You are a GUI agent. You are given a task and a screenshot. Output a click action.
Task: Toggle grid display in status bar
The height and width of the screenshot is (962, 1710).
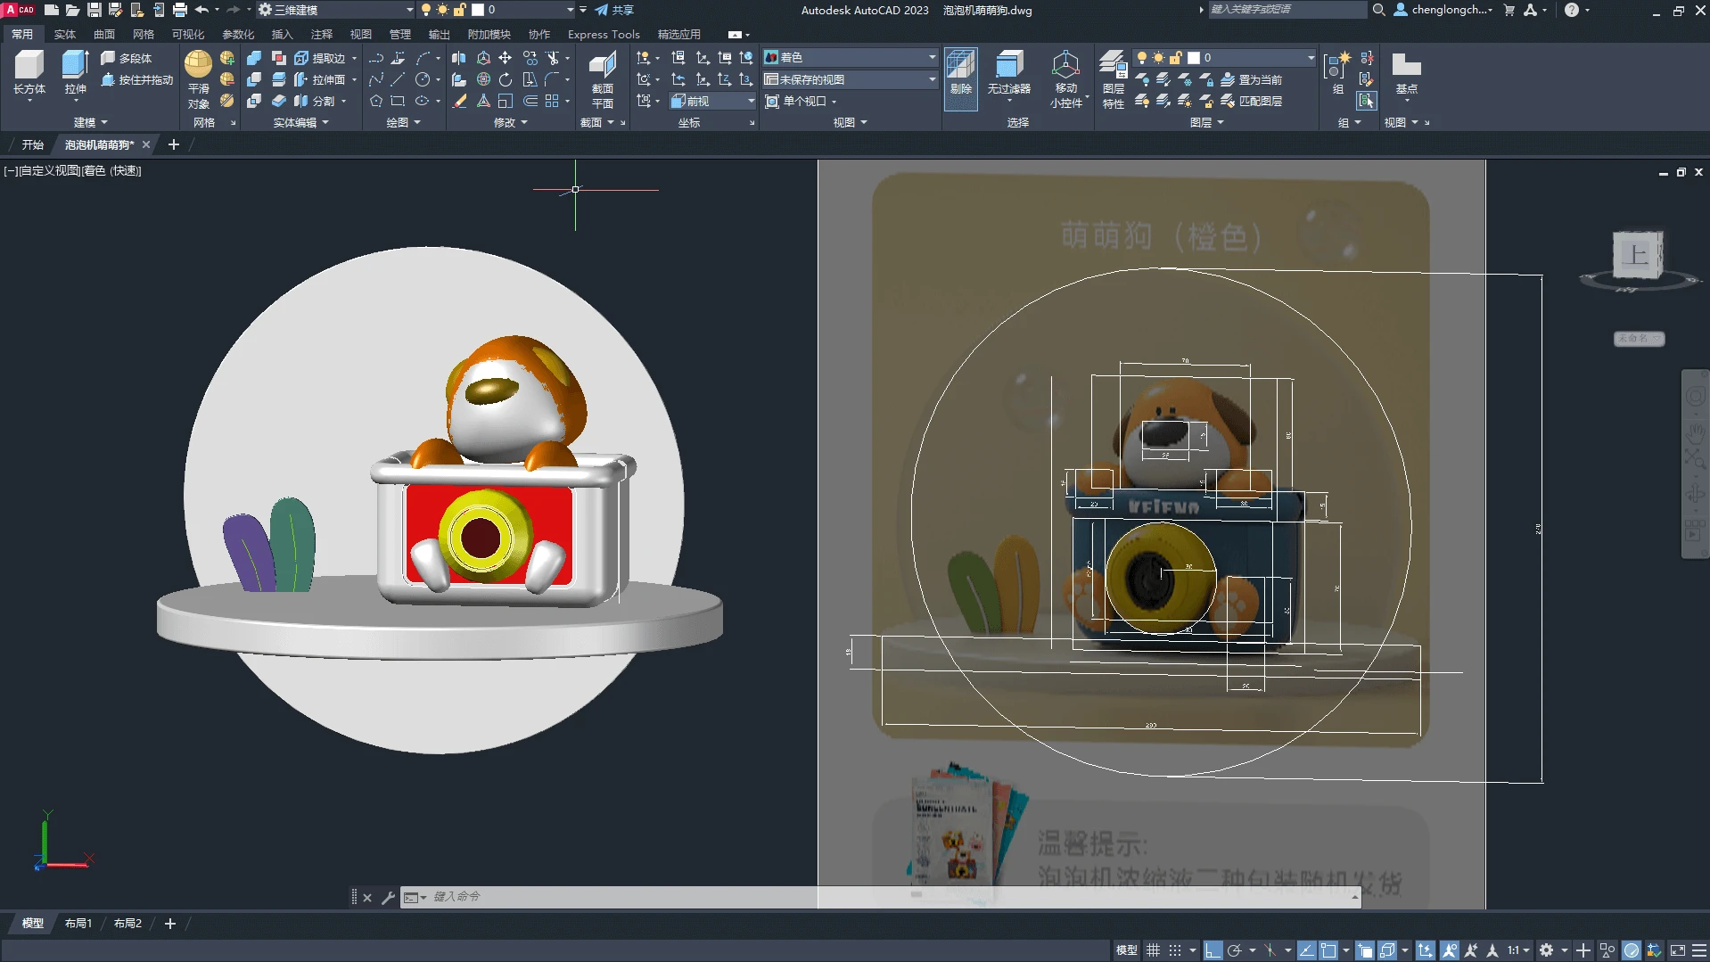1153,950
